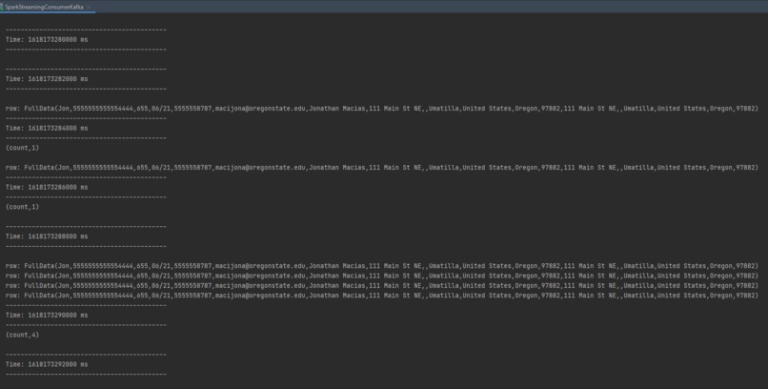Click the "Time: 1618173292000 ms" line
Screen dimensions: 768x389
click(47, 364)
